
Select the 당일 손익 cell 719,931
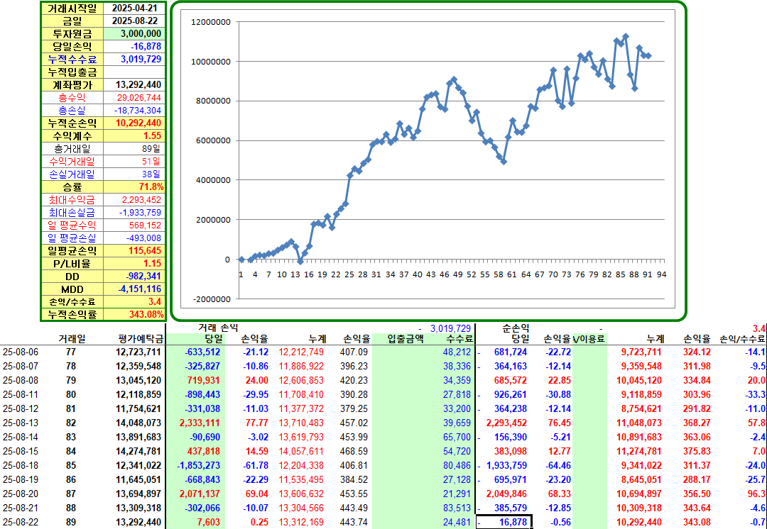pos(204,381)
